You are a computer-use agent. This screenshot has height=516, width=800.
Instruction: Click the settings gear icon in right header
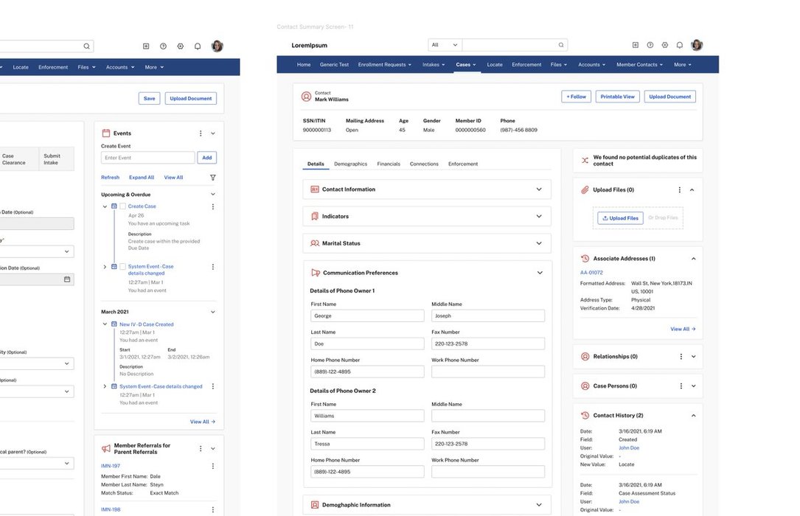click(664, 45)
